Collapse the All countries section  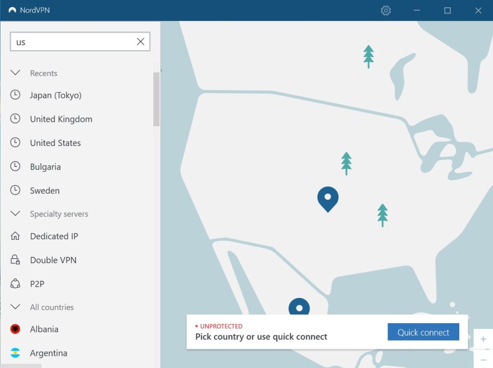pyautogui.click(x=15, y=307)
